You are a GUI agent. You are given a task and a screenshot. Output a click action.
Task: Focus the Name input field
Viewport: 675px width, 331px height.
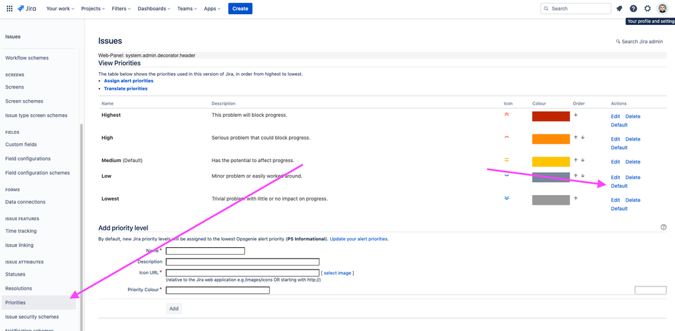206,251
